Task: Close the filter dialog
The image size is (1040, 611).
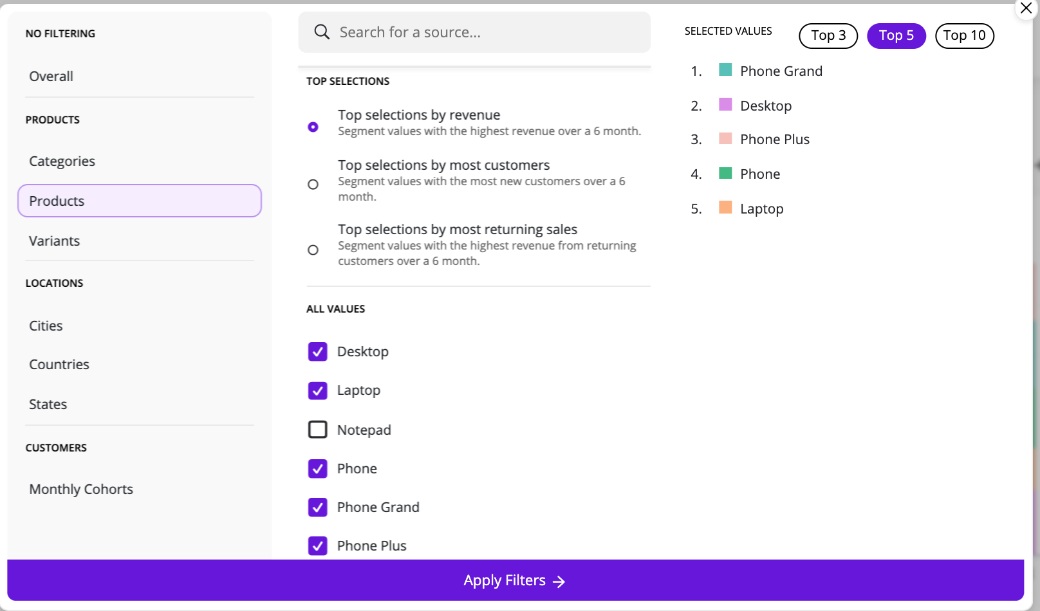Action: click(x=1026, y=8)
